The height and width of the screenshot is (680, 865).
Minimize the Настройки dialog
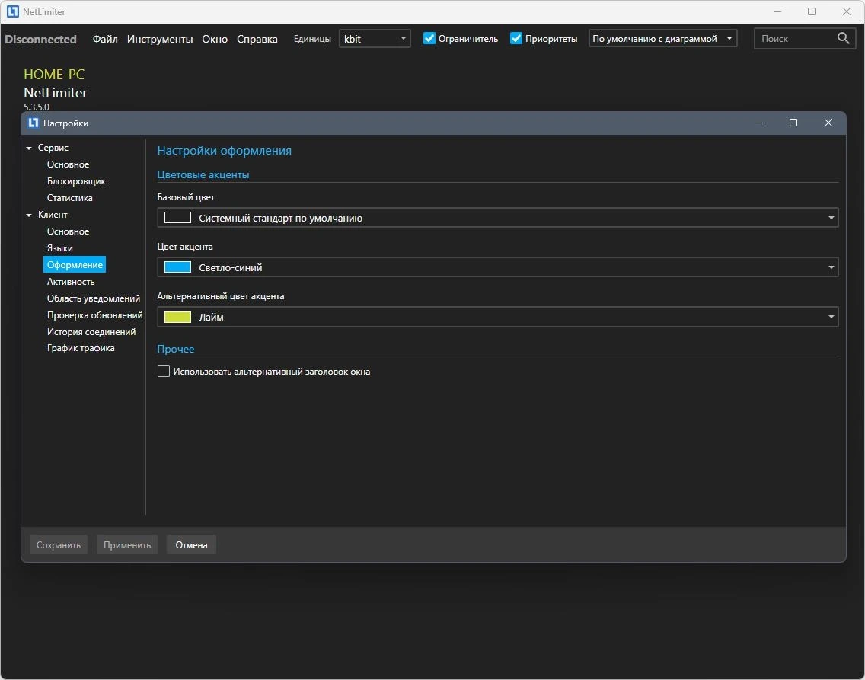pos(759,123)
